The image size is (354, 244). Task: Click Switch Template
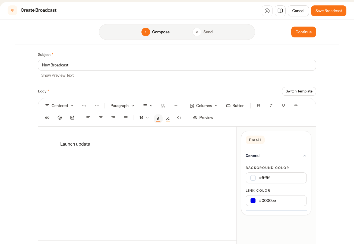pyautogui.click(x=299, y=91)
